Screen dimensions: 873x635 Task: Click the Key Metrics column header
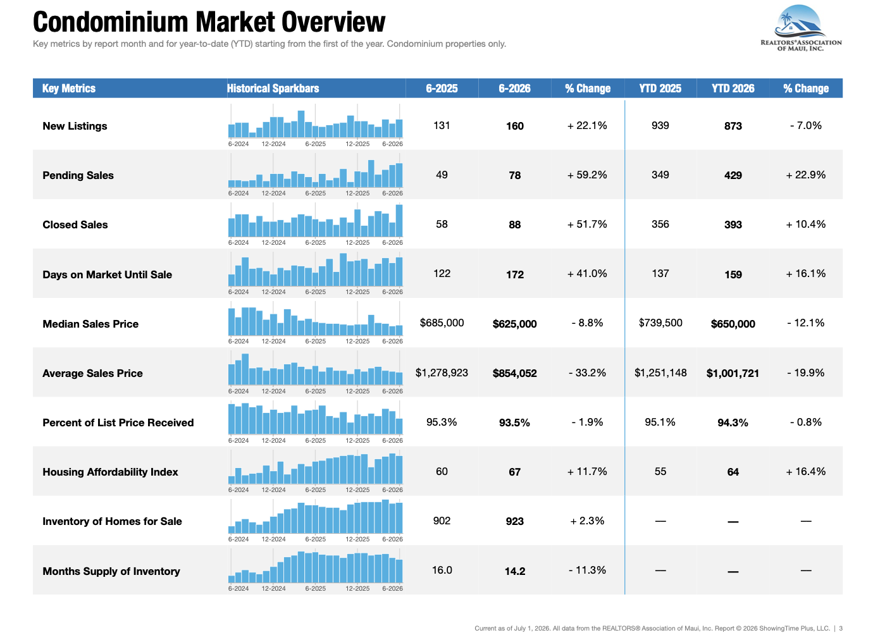point(69,89)
